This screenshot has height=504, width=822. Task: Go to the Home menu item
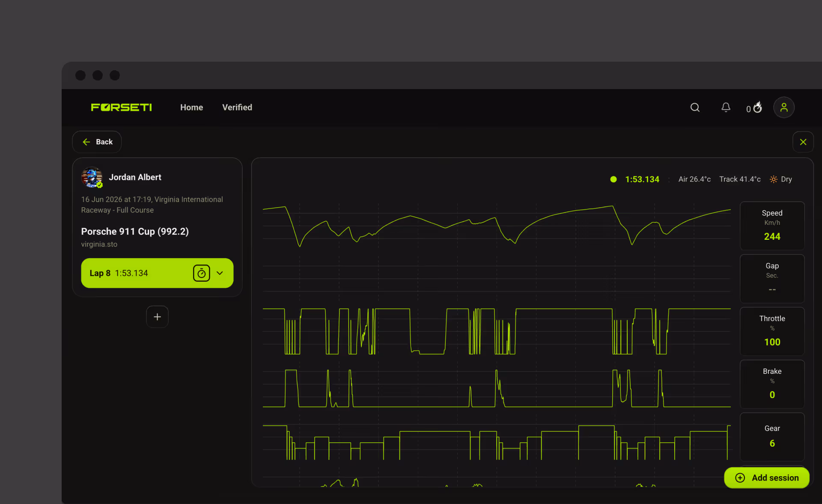[x=191, y=107]
